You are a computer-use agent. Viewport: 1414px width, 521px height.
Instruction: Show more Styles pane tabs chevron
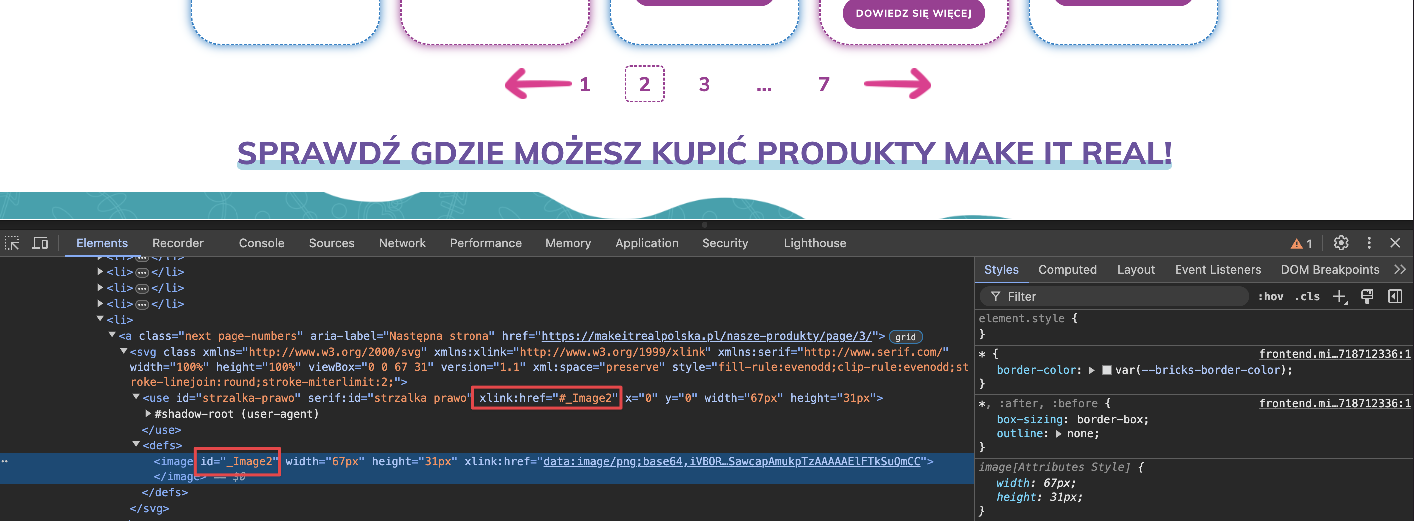[1400, 269]
